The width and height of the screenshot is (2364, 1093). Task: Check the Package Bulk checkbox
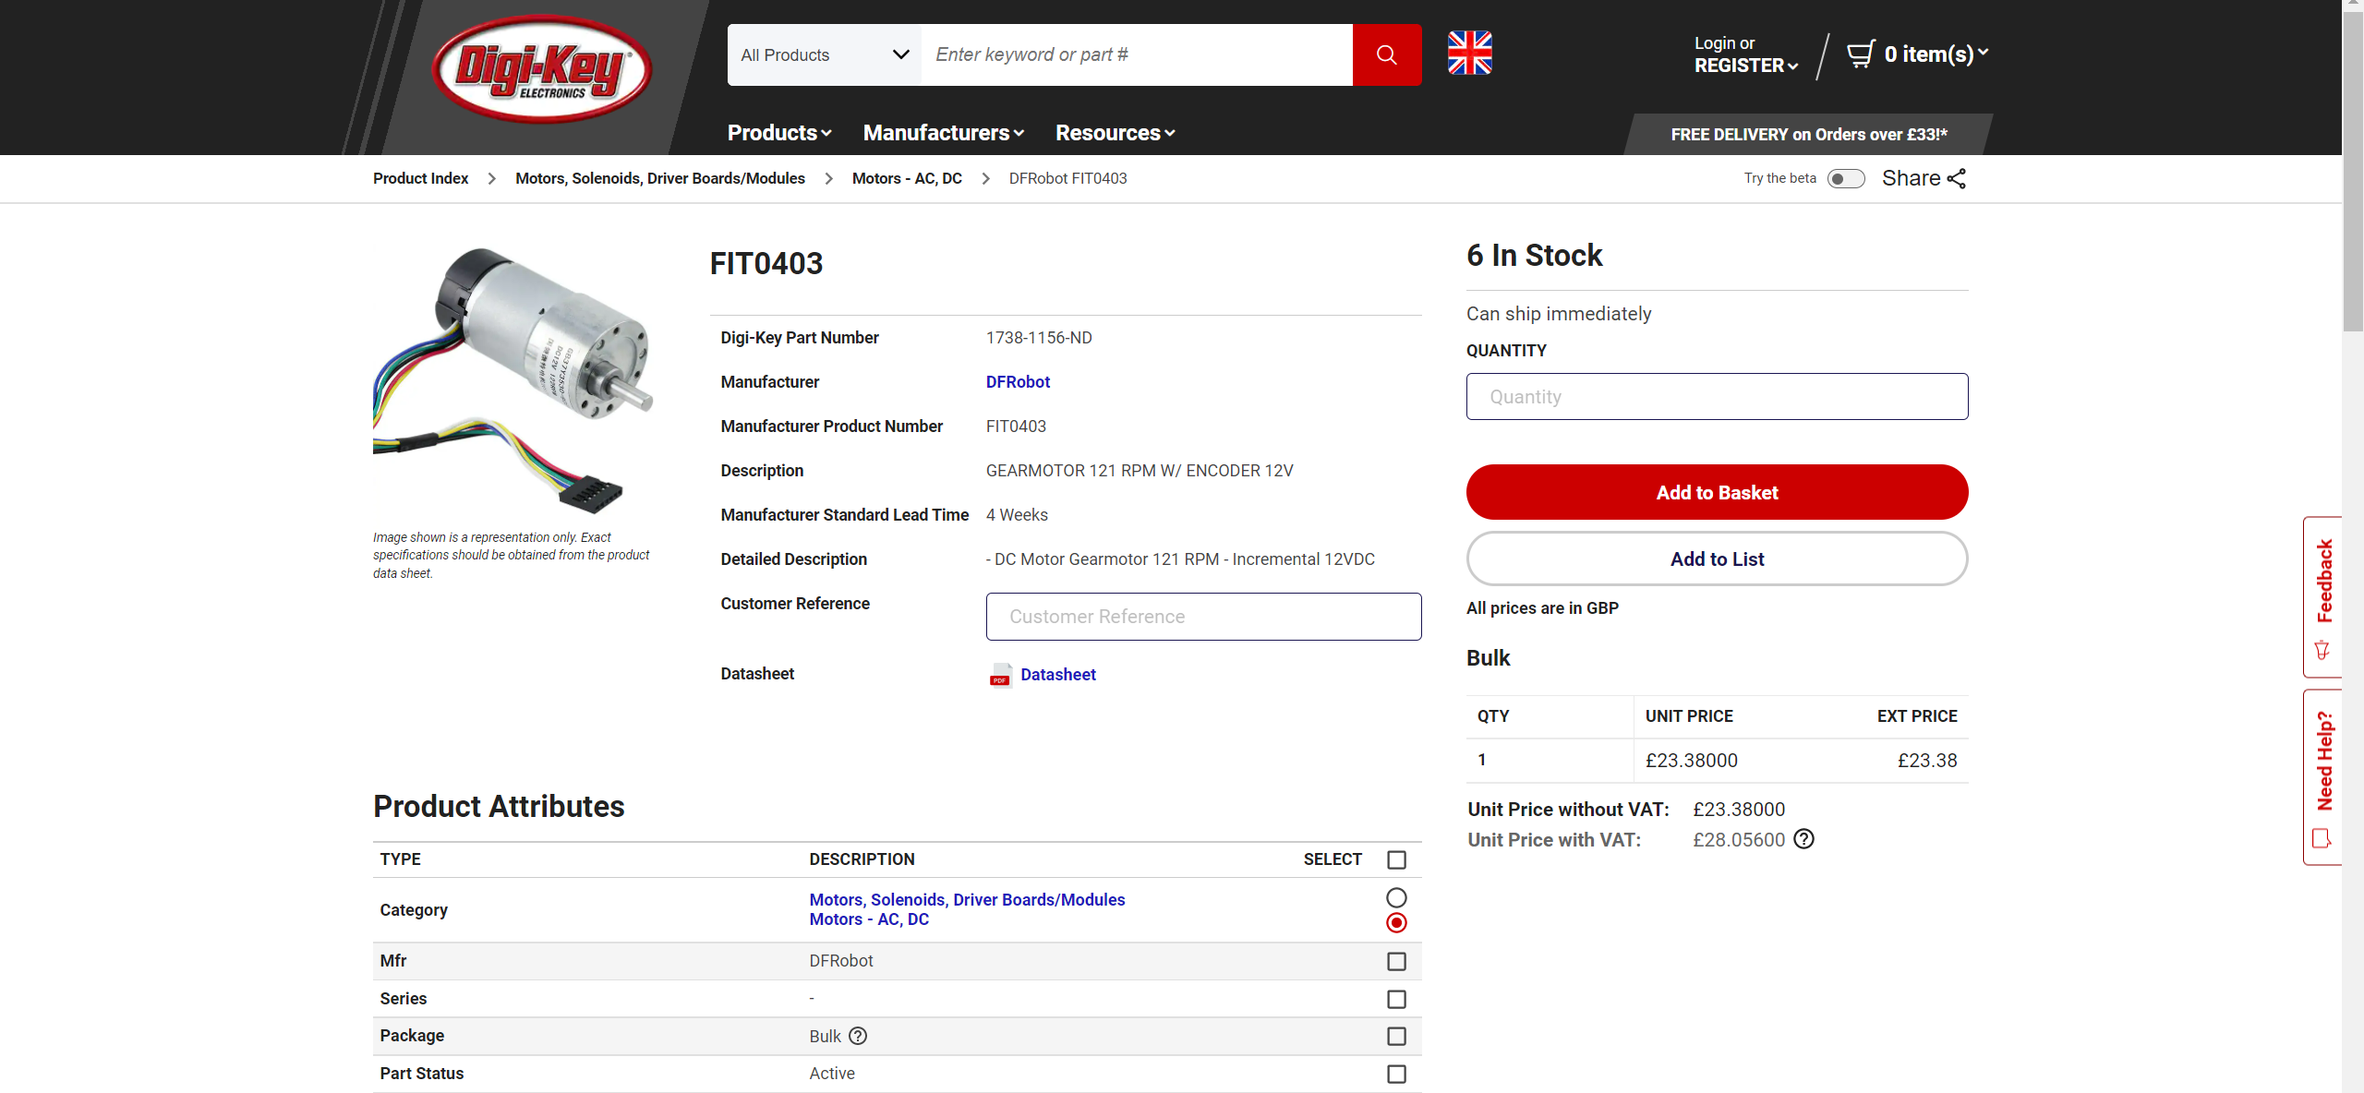[1396, 1036]
